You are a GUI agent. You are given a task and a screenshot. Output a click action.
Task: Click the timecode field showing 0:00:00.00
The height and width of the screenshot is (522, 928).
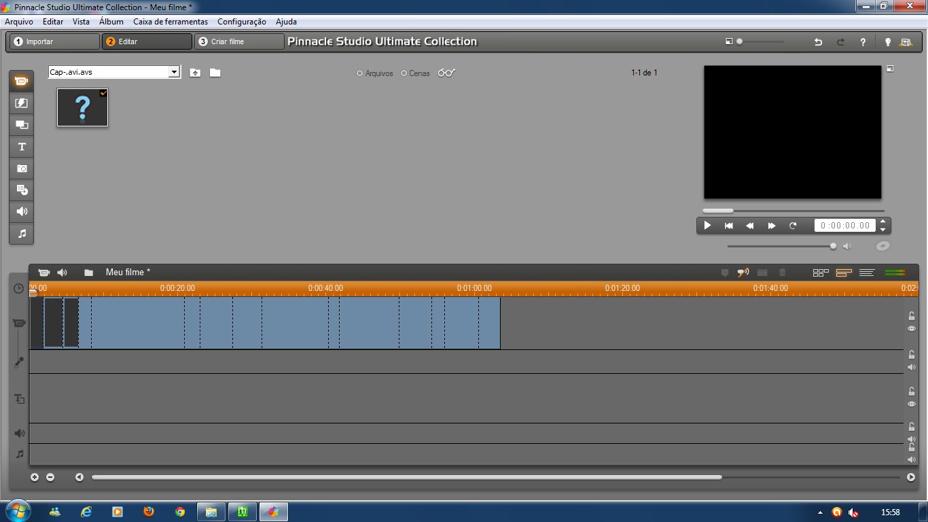[845, 226]
